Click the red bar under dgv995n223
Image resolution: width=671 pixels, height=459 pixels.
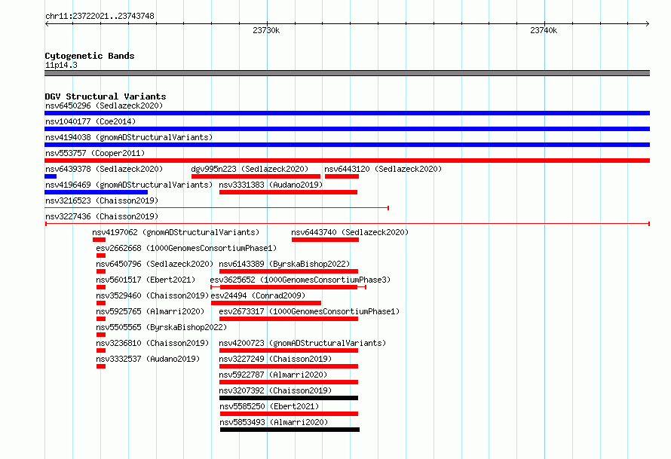pyautogui.click(x=256, y=176)
